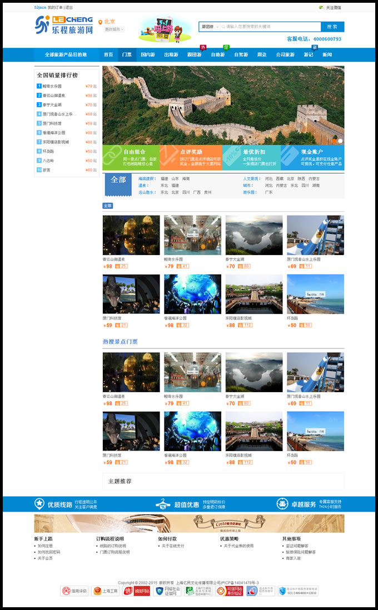Click inside the keyword search field

(271, 27)
